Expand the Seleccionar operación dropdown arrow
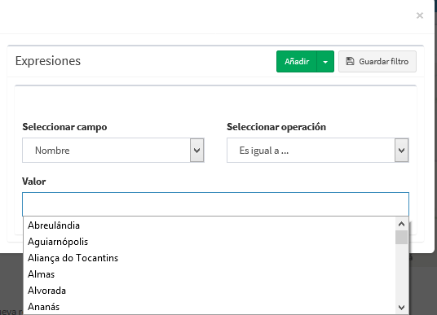This screenshot has width=437, height=315. point(402,151)
